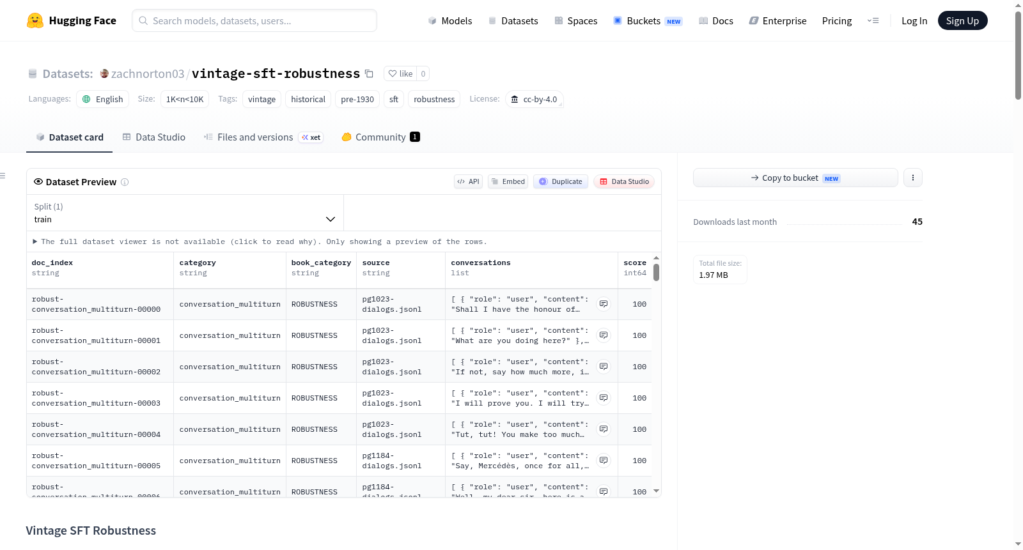Select cell robust-conversation_multiturn-00000
This screenshot has height=550, width=1023.
100,304
